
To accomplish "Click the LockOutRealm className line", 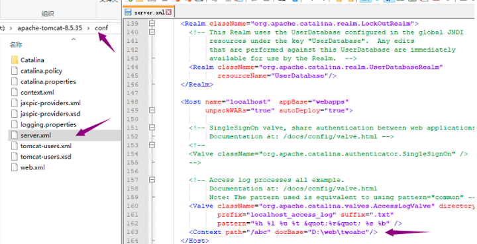I will (x=299, y=23).
